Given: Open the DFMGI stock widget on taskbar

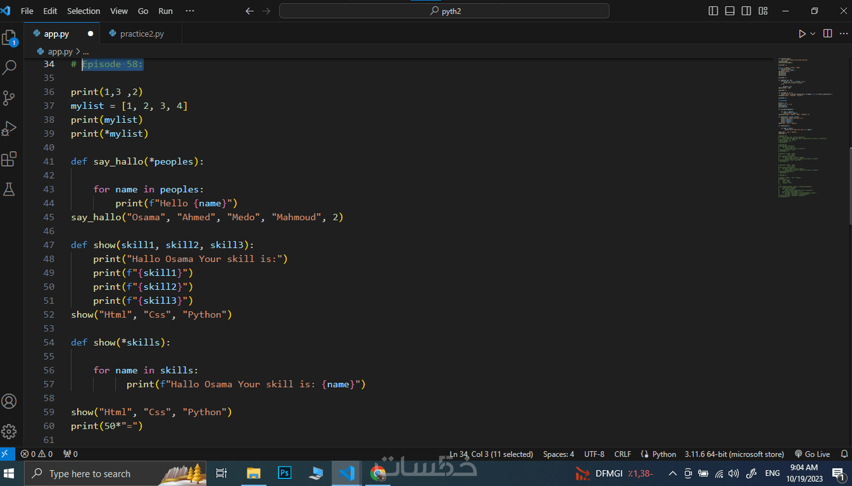Looking at the screenshot, I should pos(613,473).
